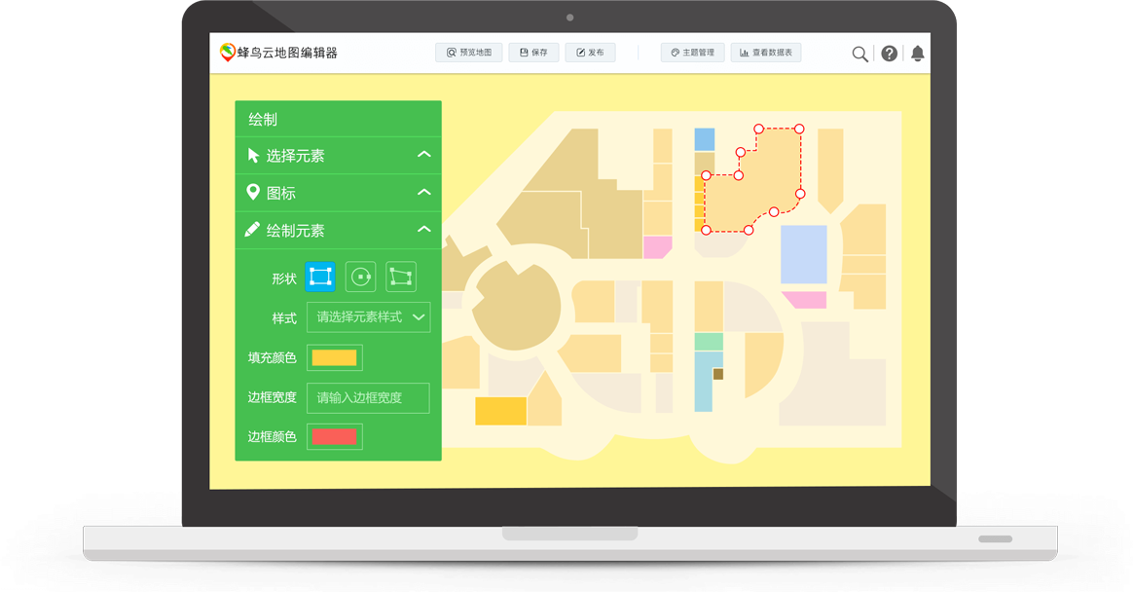Click the 边框宽度 input field
Image resolution: width=1133 pixels, height=592 pixels.
point(368,397)
